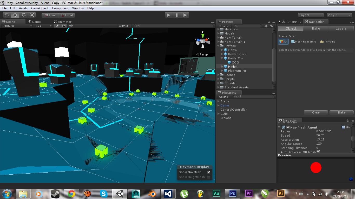This screenshot has height=199, width=355.
Task: Open Nav Mesh Agent help reference icon
Action: click(x=343, y=127)
